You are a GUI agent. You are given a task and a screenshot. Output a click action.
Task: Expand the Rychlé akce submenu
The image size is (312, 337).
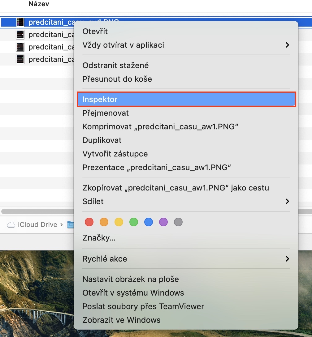point(186,258)
